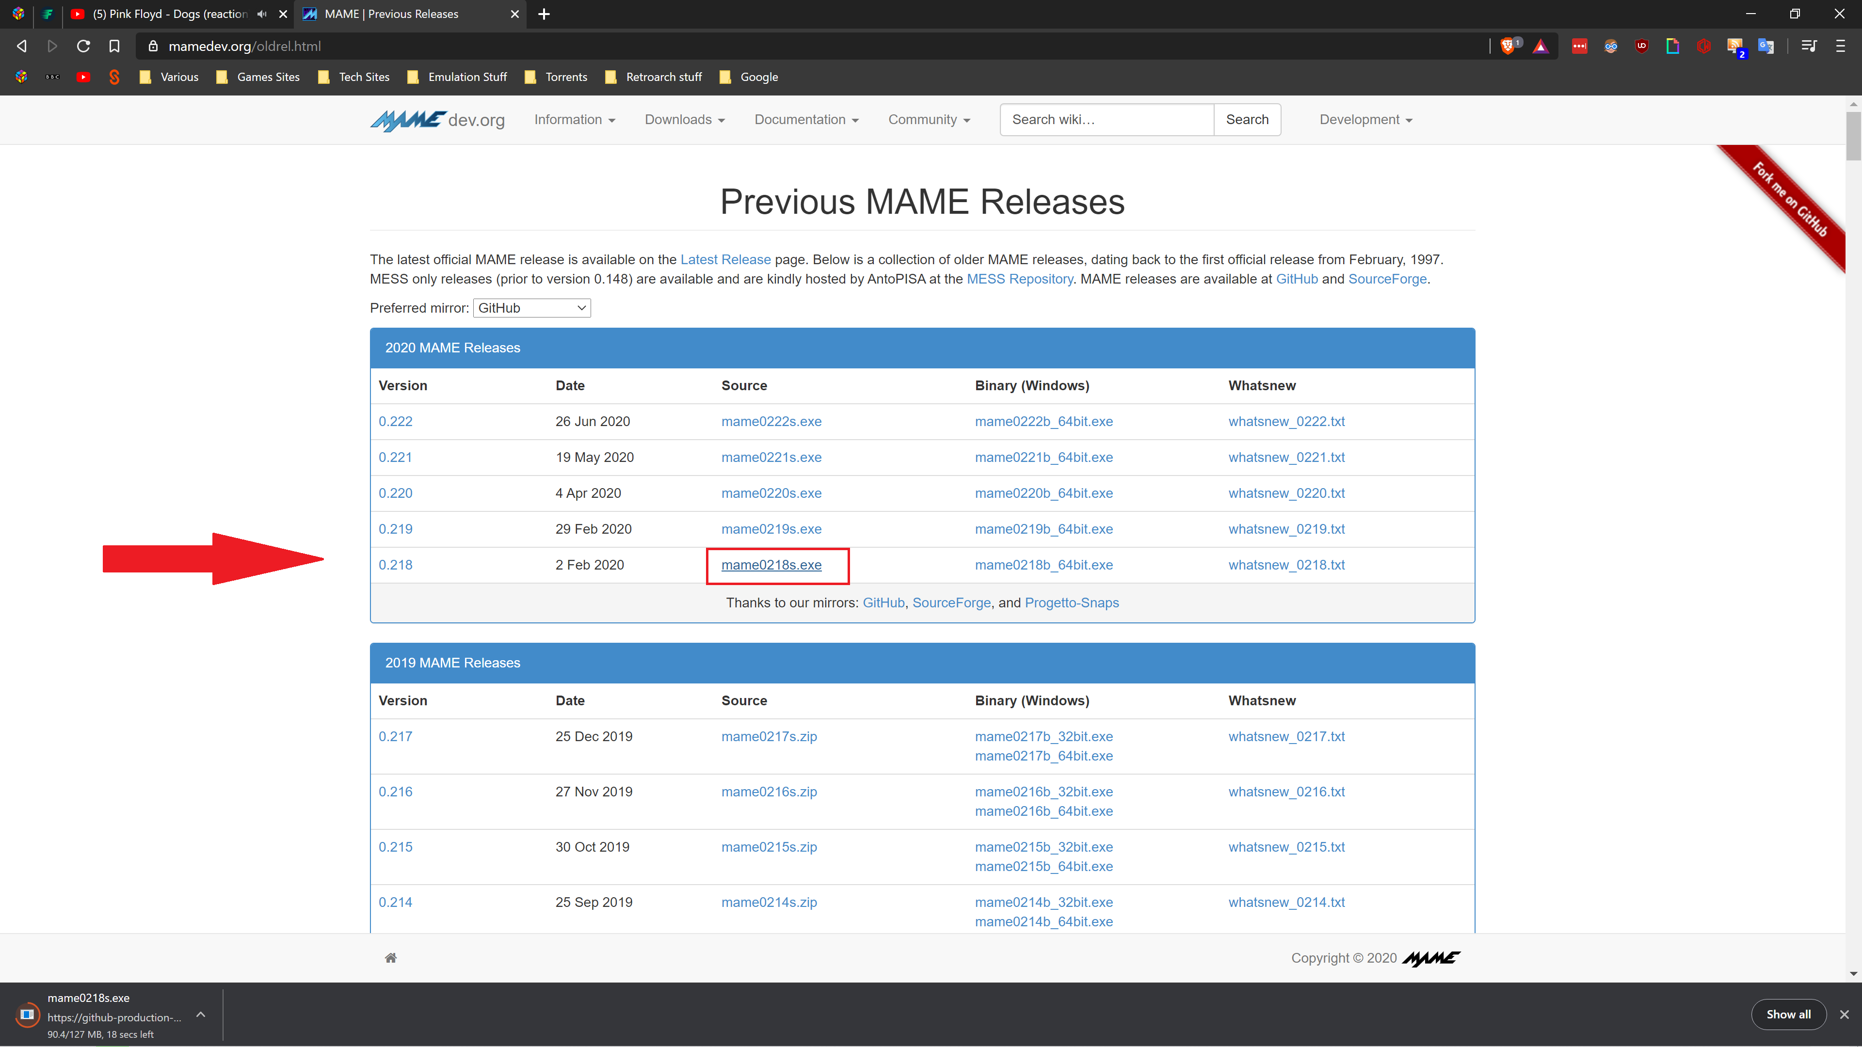Click the MAMEdev.org logo

point(437,120)
